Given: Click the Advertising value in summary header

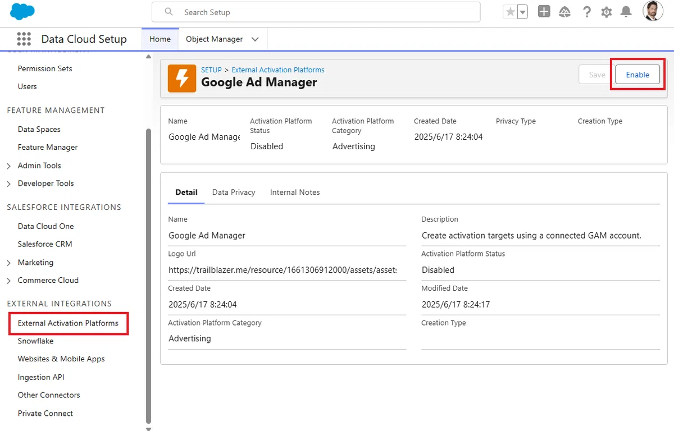Looking at the screenshot, I should pos(354,146).
